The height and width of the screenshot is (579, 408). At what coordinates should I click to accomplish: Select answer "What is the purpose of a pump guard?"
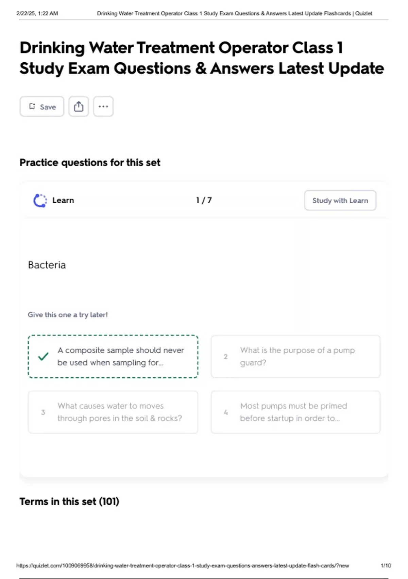(x=295, y=357)
